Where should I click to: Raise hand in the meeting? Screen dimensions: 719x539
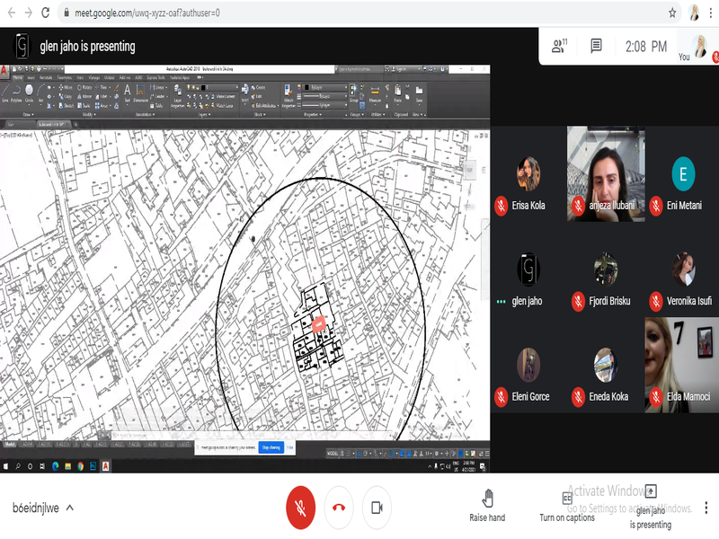tap(487, 506)
